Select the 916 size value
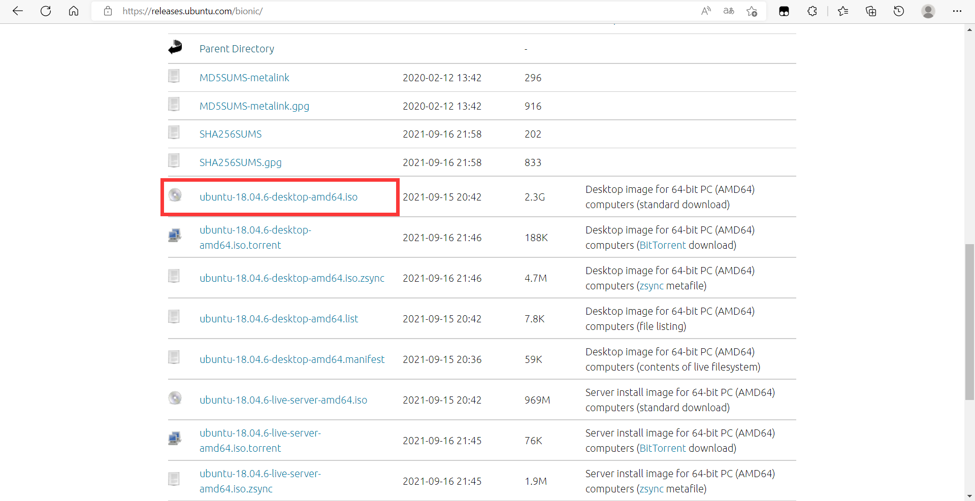The width and height of the screenshot is (975, 501). coord(533,106)
